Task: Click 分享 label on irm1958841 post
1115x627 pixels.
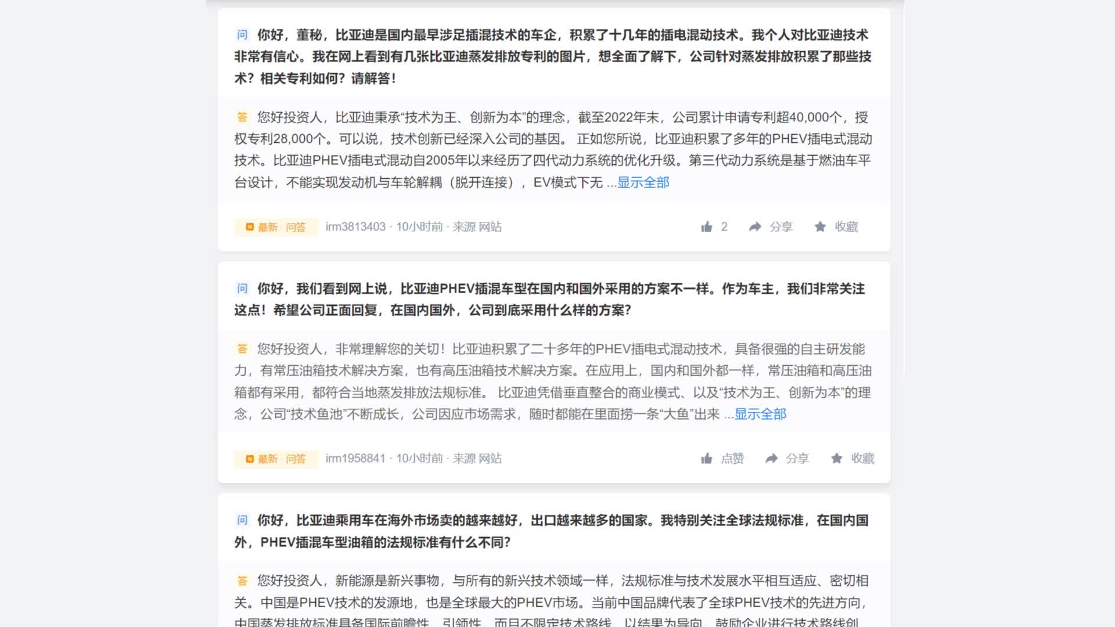Action: [797, 459]
